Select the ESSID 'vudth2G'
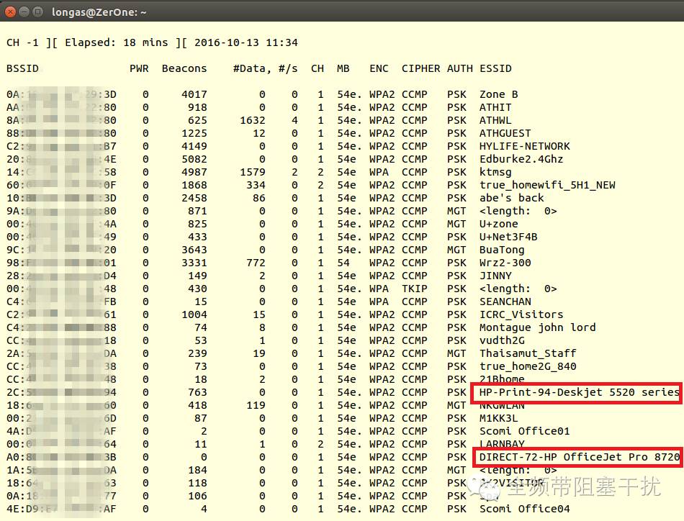The height and width of the screenshot is (521, 684). (x=502, y=340)
